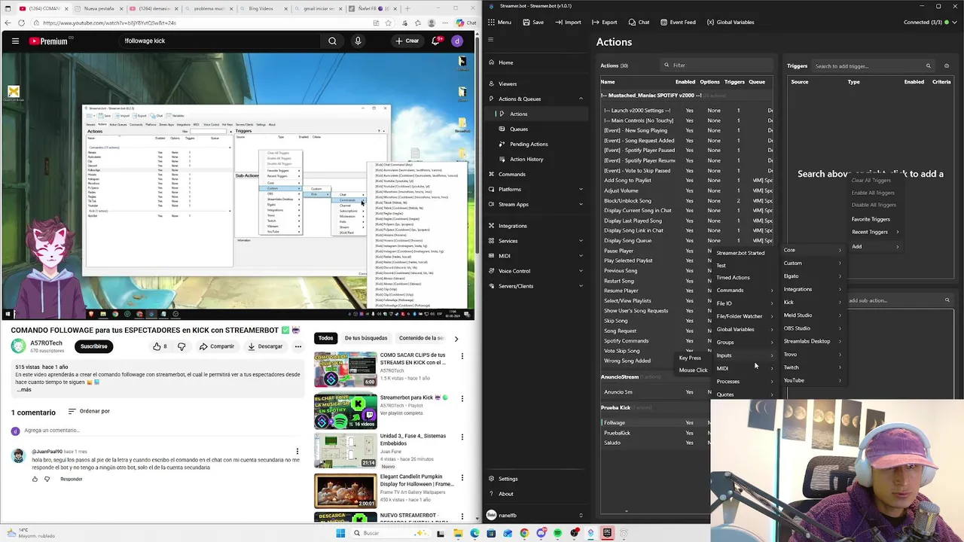Open YouTube notifications bell

pos(435,41)
